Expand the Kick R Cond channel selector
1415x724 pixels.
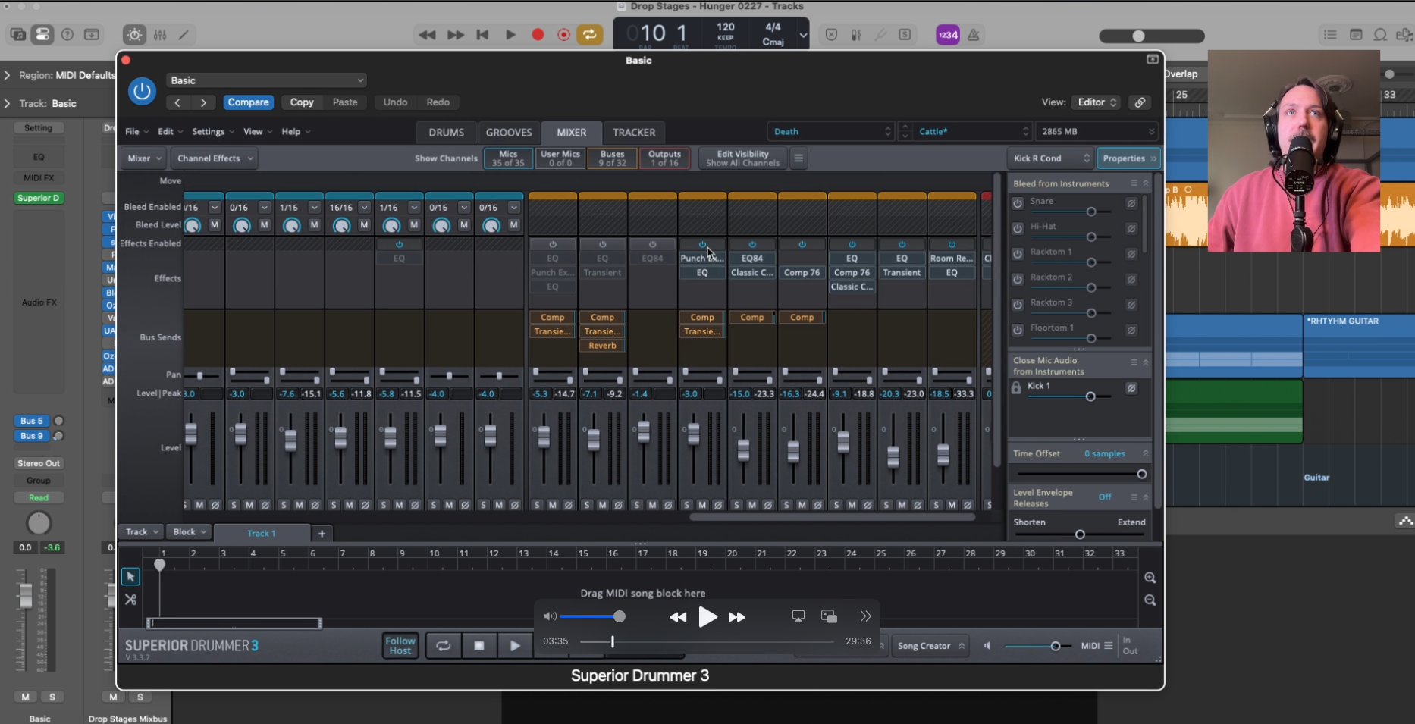pos(1051,158)
